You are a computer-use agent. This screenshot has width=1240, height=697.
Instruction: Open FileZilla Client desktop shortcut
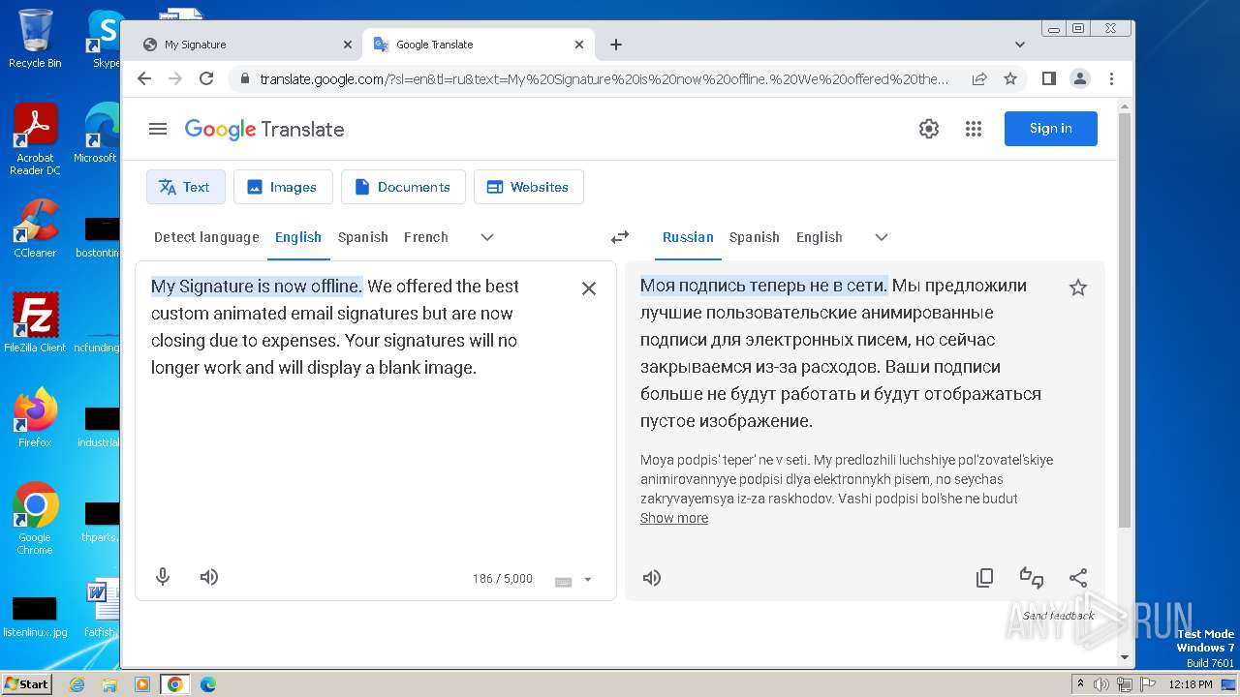[35, 322]
